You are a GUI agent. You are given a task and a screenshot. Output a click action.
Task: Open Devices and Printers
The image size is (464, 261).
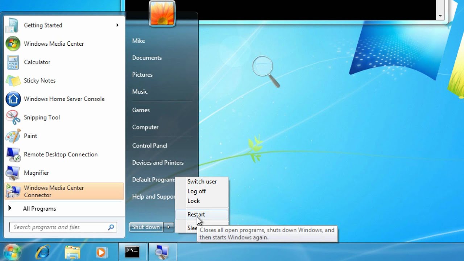point(158,163)
